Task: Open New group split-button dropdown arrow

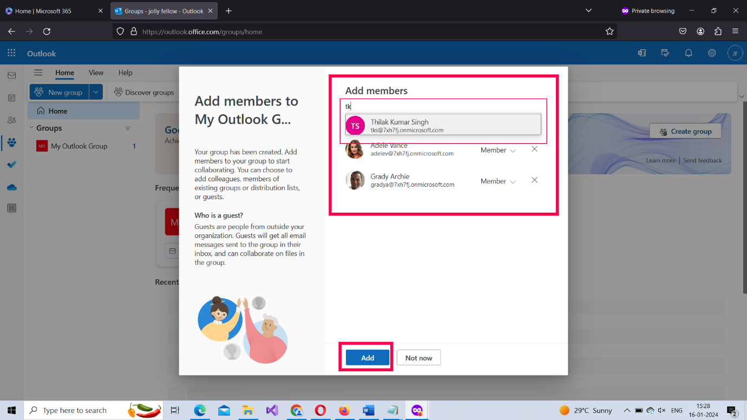Action: pyautogui.click(x=96, y=92)
